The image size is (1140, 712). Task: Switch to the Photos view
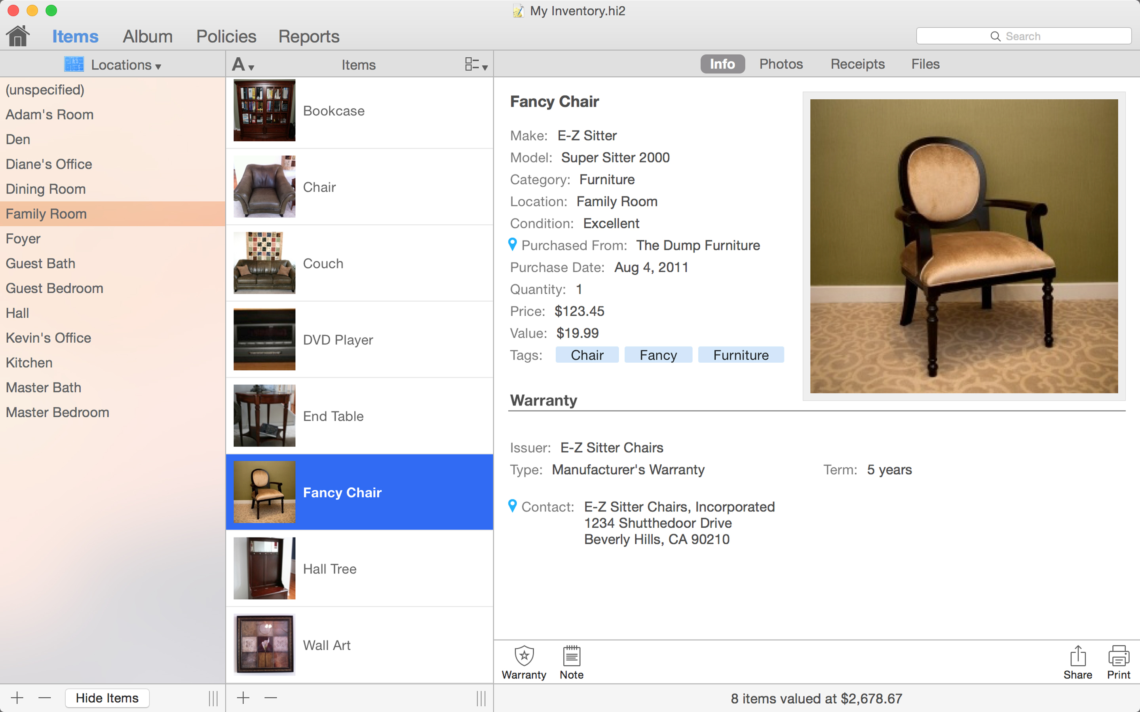[x=781, y=64]
